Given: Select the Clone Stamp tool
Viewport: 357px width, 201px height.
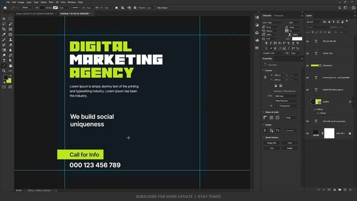Looking at the screenshot, I should pos(11,40).
